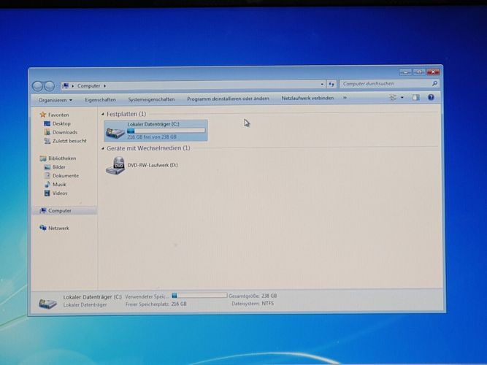Click the arrow after Computer in breadcrumb
Screen dimensions: 487x365
pyautogui.click(x=105, y=85)
